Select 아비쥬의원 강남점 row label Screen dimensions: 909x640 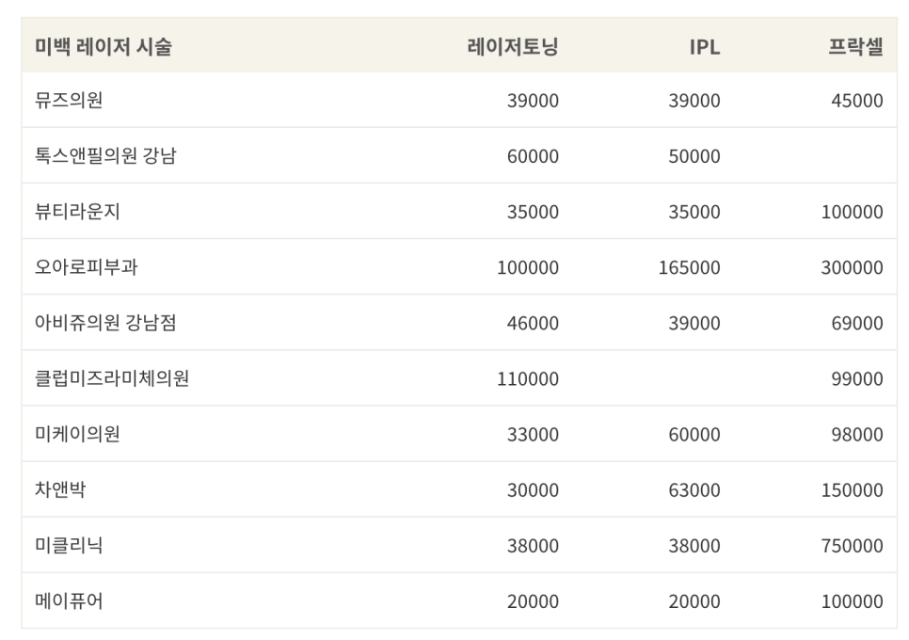coord(105,323)
